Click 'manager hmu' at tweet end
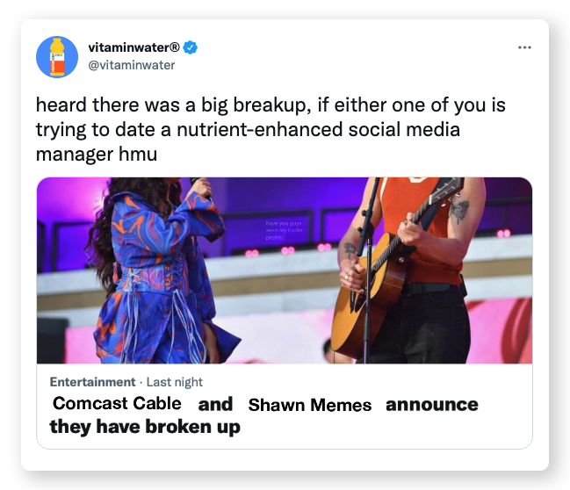570x490 pixels. point(97,155)
